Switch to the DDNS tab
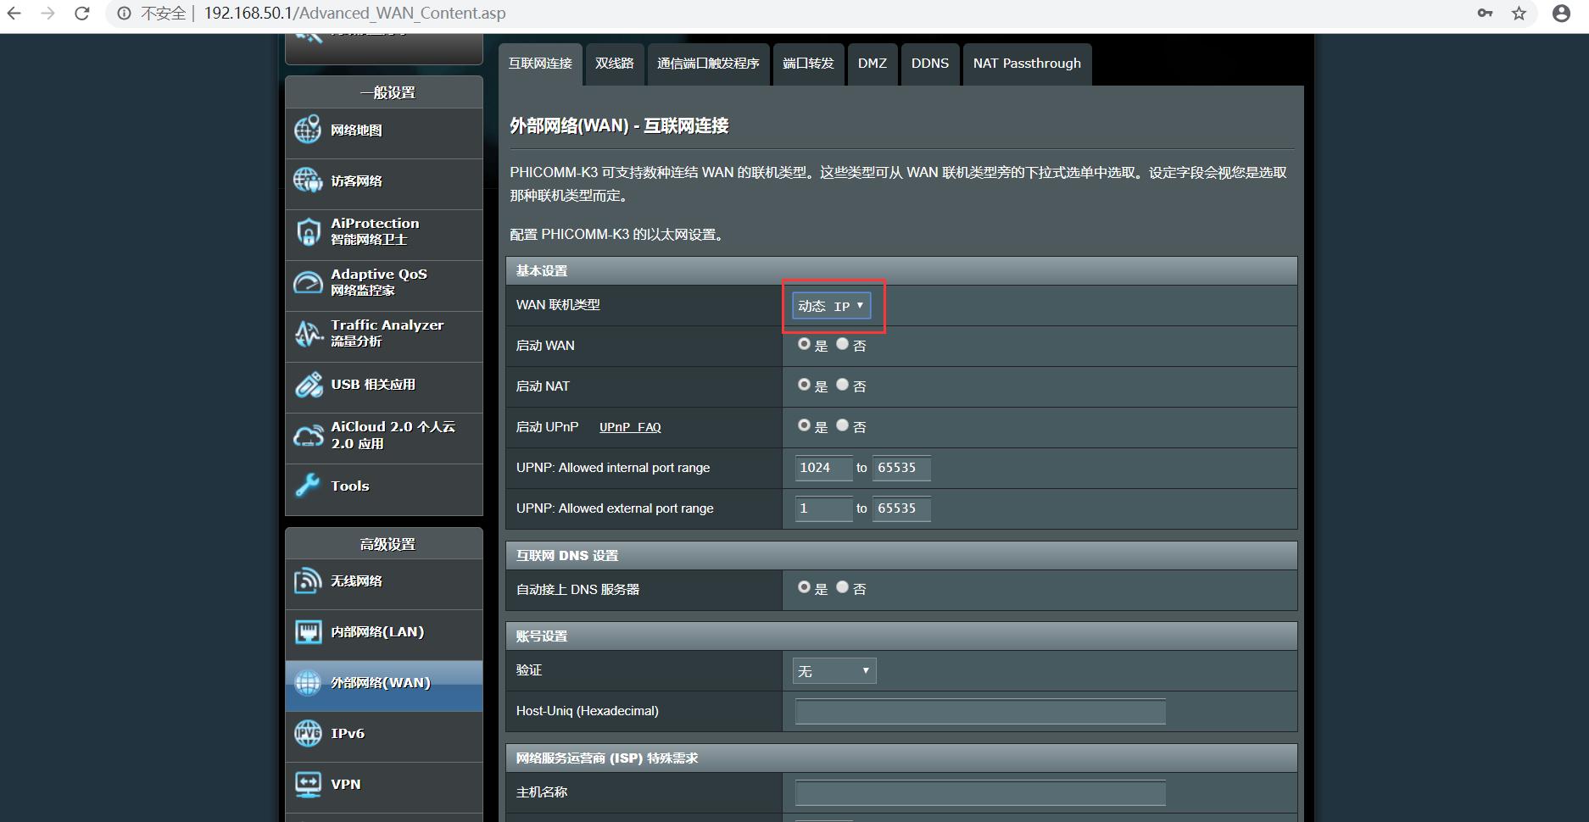This screenshot has width=1589, height=822. tap(929, 64)
